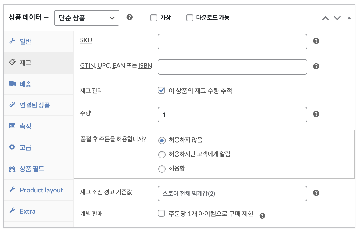Click the help icon beside SKU field
Image resolution: width=359 pixels, height=232 pixels.
tap(316, 41)
